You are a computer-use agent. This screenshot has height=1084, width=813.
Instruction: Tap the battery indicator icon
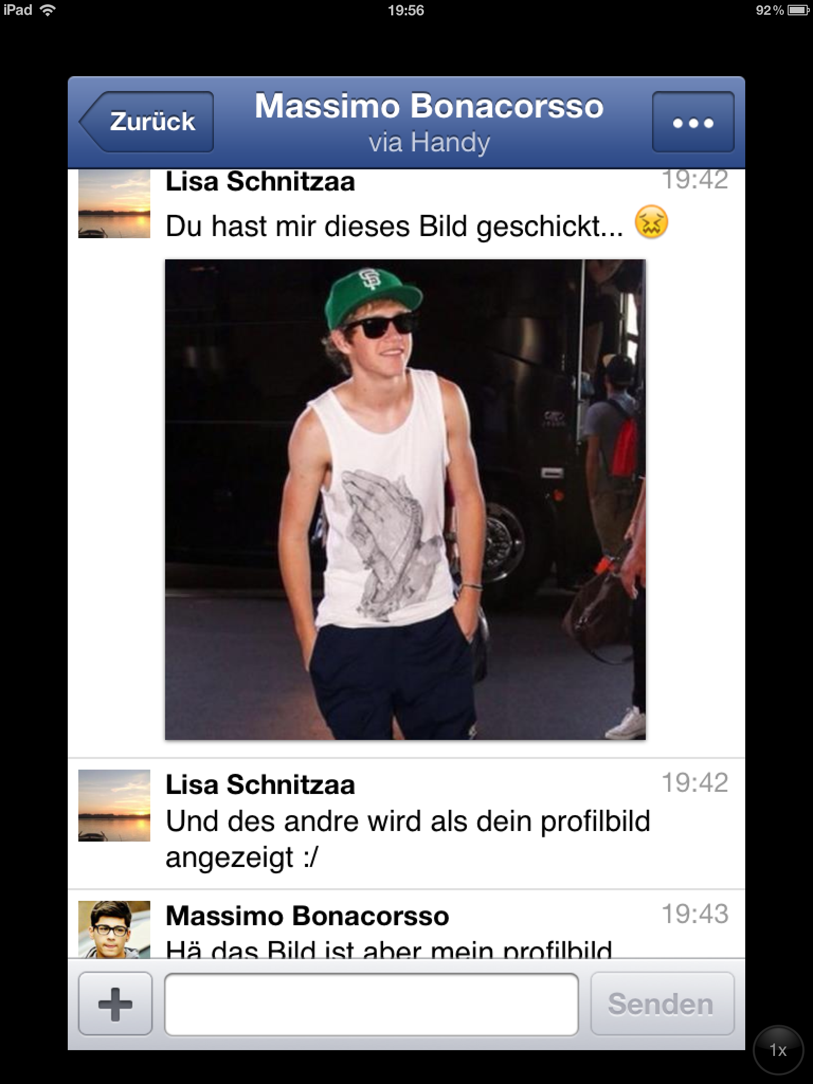click(x=798, y=10)
